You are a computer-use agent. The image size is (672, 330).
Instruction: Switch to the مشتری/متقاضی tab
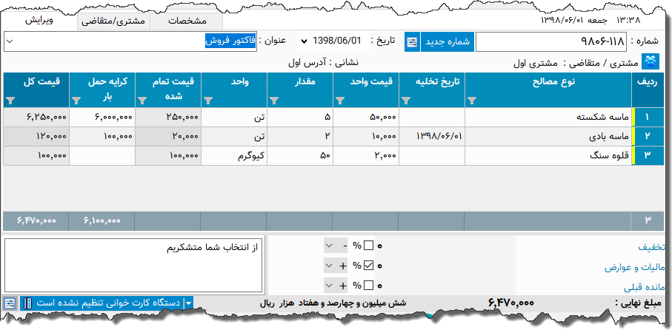point(113,21)
